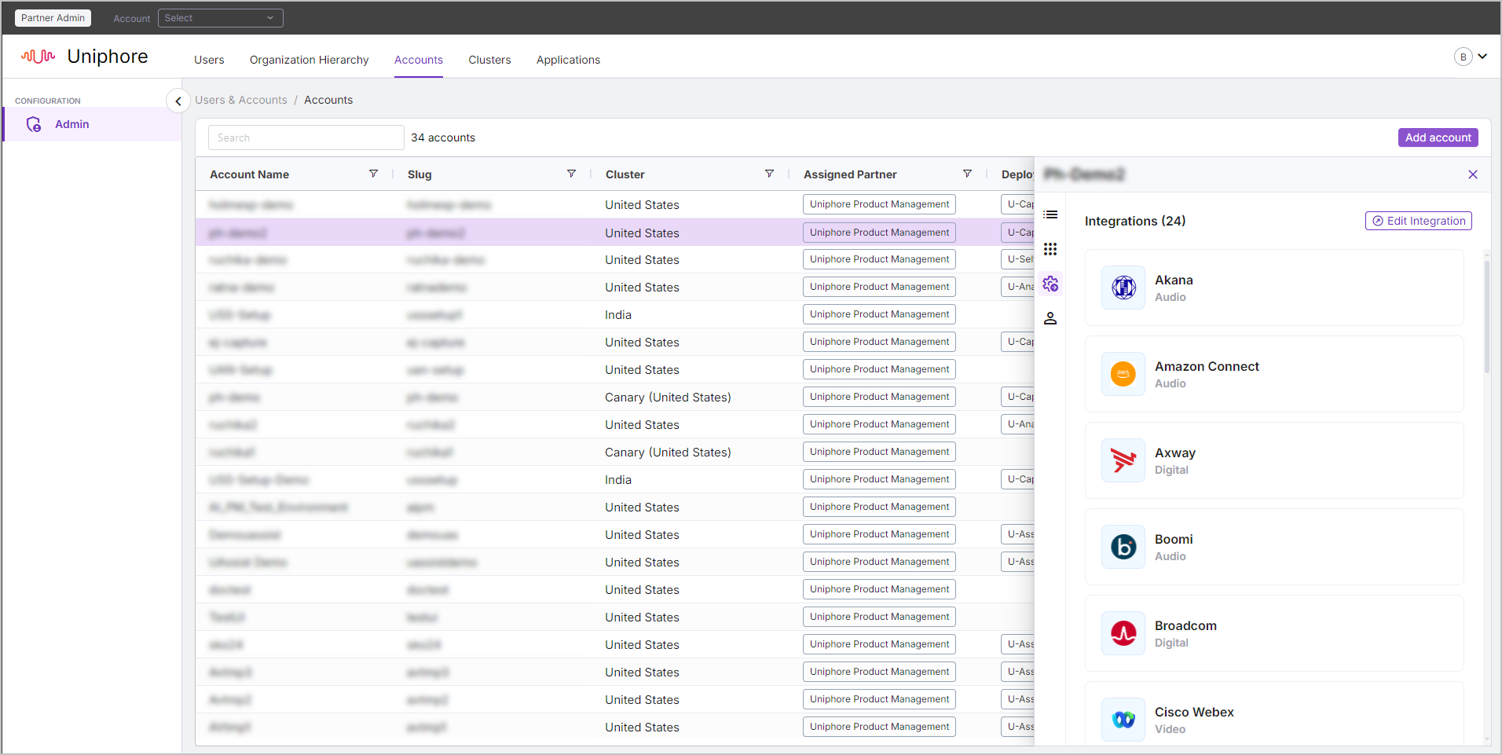The height and width of the screenshot is (755, 1502).
Task: Click the Broadcom integration icon
Action: point(1123,633)
